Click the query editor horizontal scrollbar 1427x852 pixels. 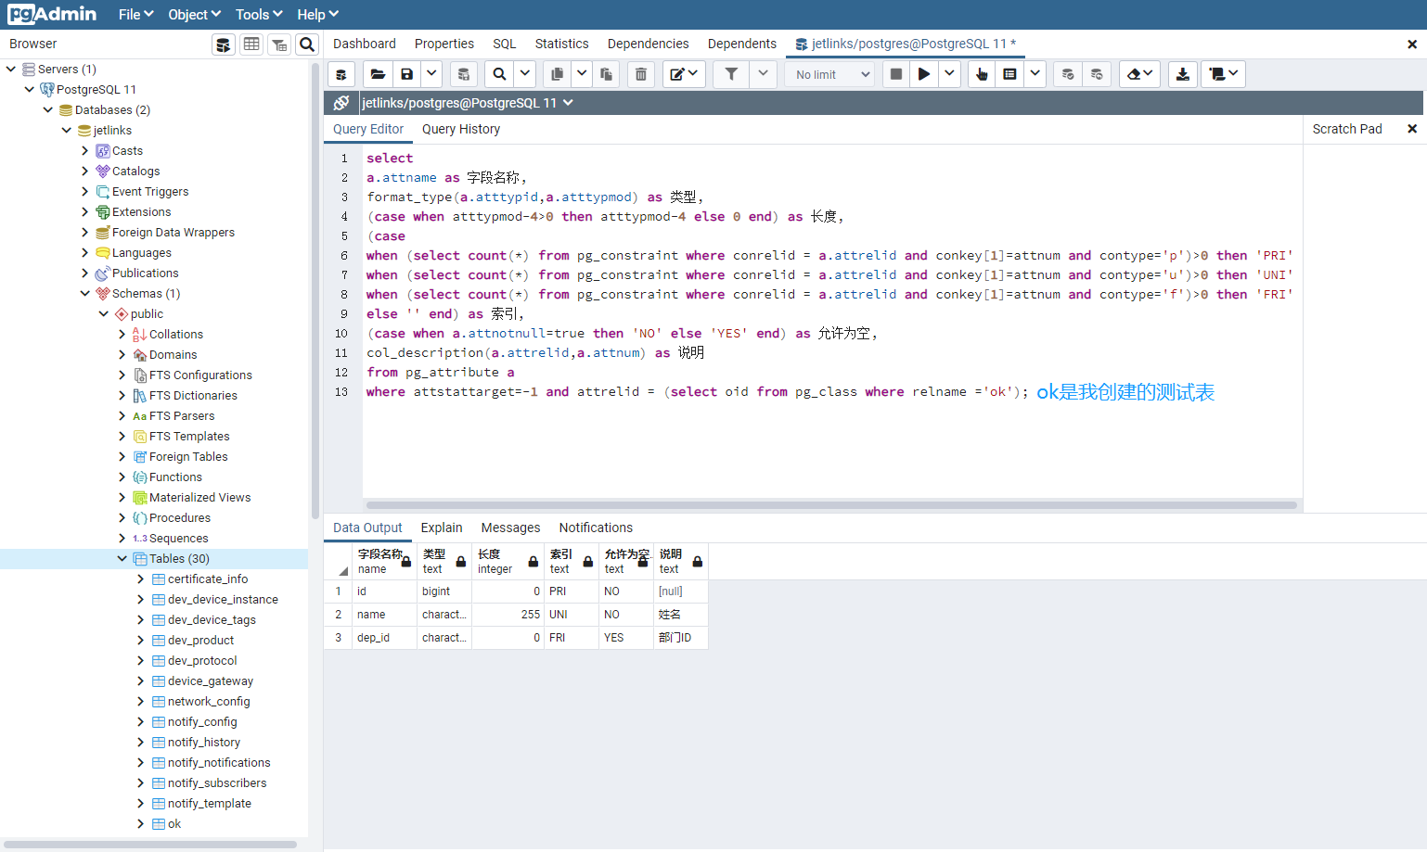pos(831,505)
